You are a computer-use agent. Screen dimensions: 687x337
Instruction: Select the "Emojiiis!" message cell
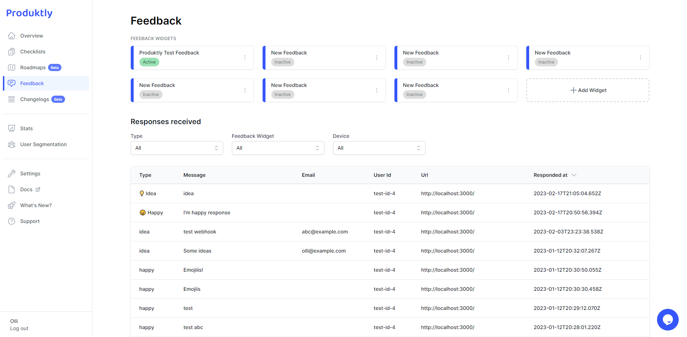point(193,270)
